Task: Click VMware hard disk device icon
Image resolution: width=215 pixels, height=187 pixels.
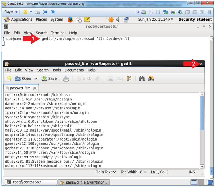Action: [144, 12]
